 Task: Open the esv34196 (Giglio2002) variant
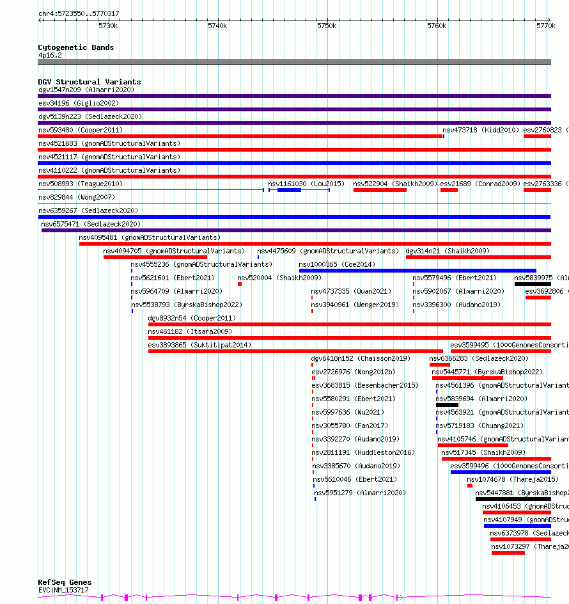point(79,103)
